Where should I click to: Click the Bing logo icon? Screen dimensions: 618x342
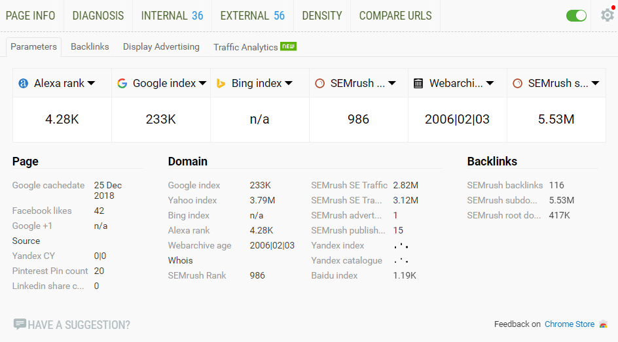pyautogui.click(x=221, y=83)
